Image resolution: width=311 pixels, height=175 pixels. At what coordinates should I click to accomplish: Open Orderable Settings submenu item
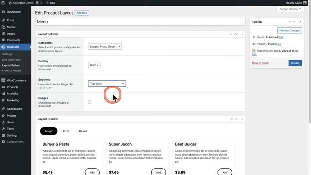coord(7,54)
